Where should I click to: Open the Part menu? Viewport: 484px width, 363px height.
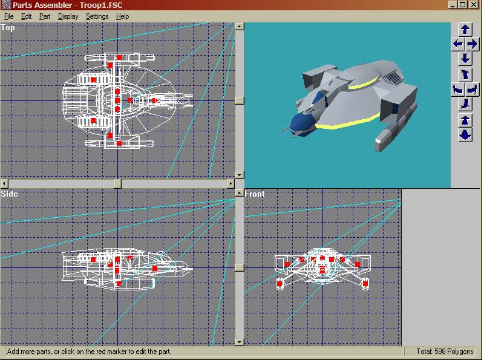pos(45,16)
